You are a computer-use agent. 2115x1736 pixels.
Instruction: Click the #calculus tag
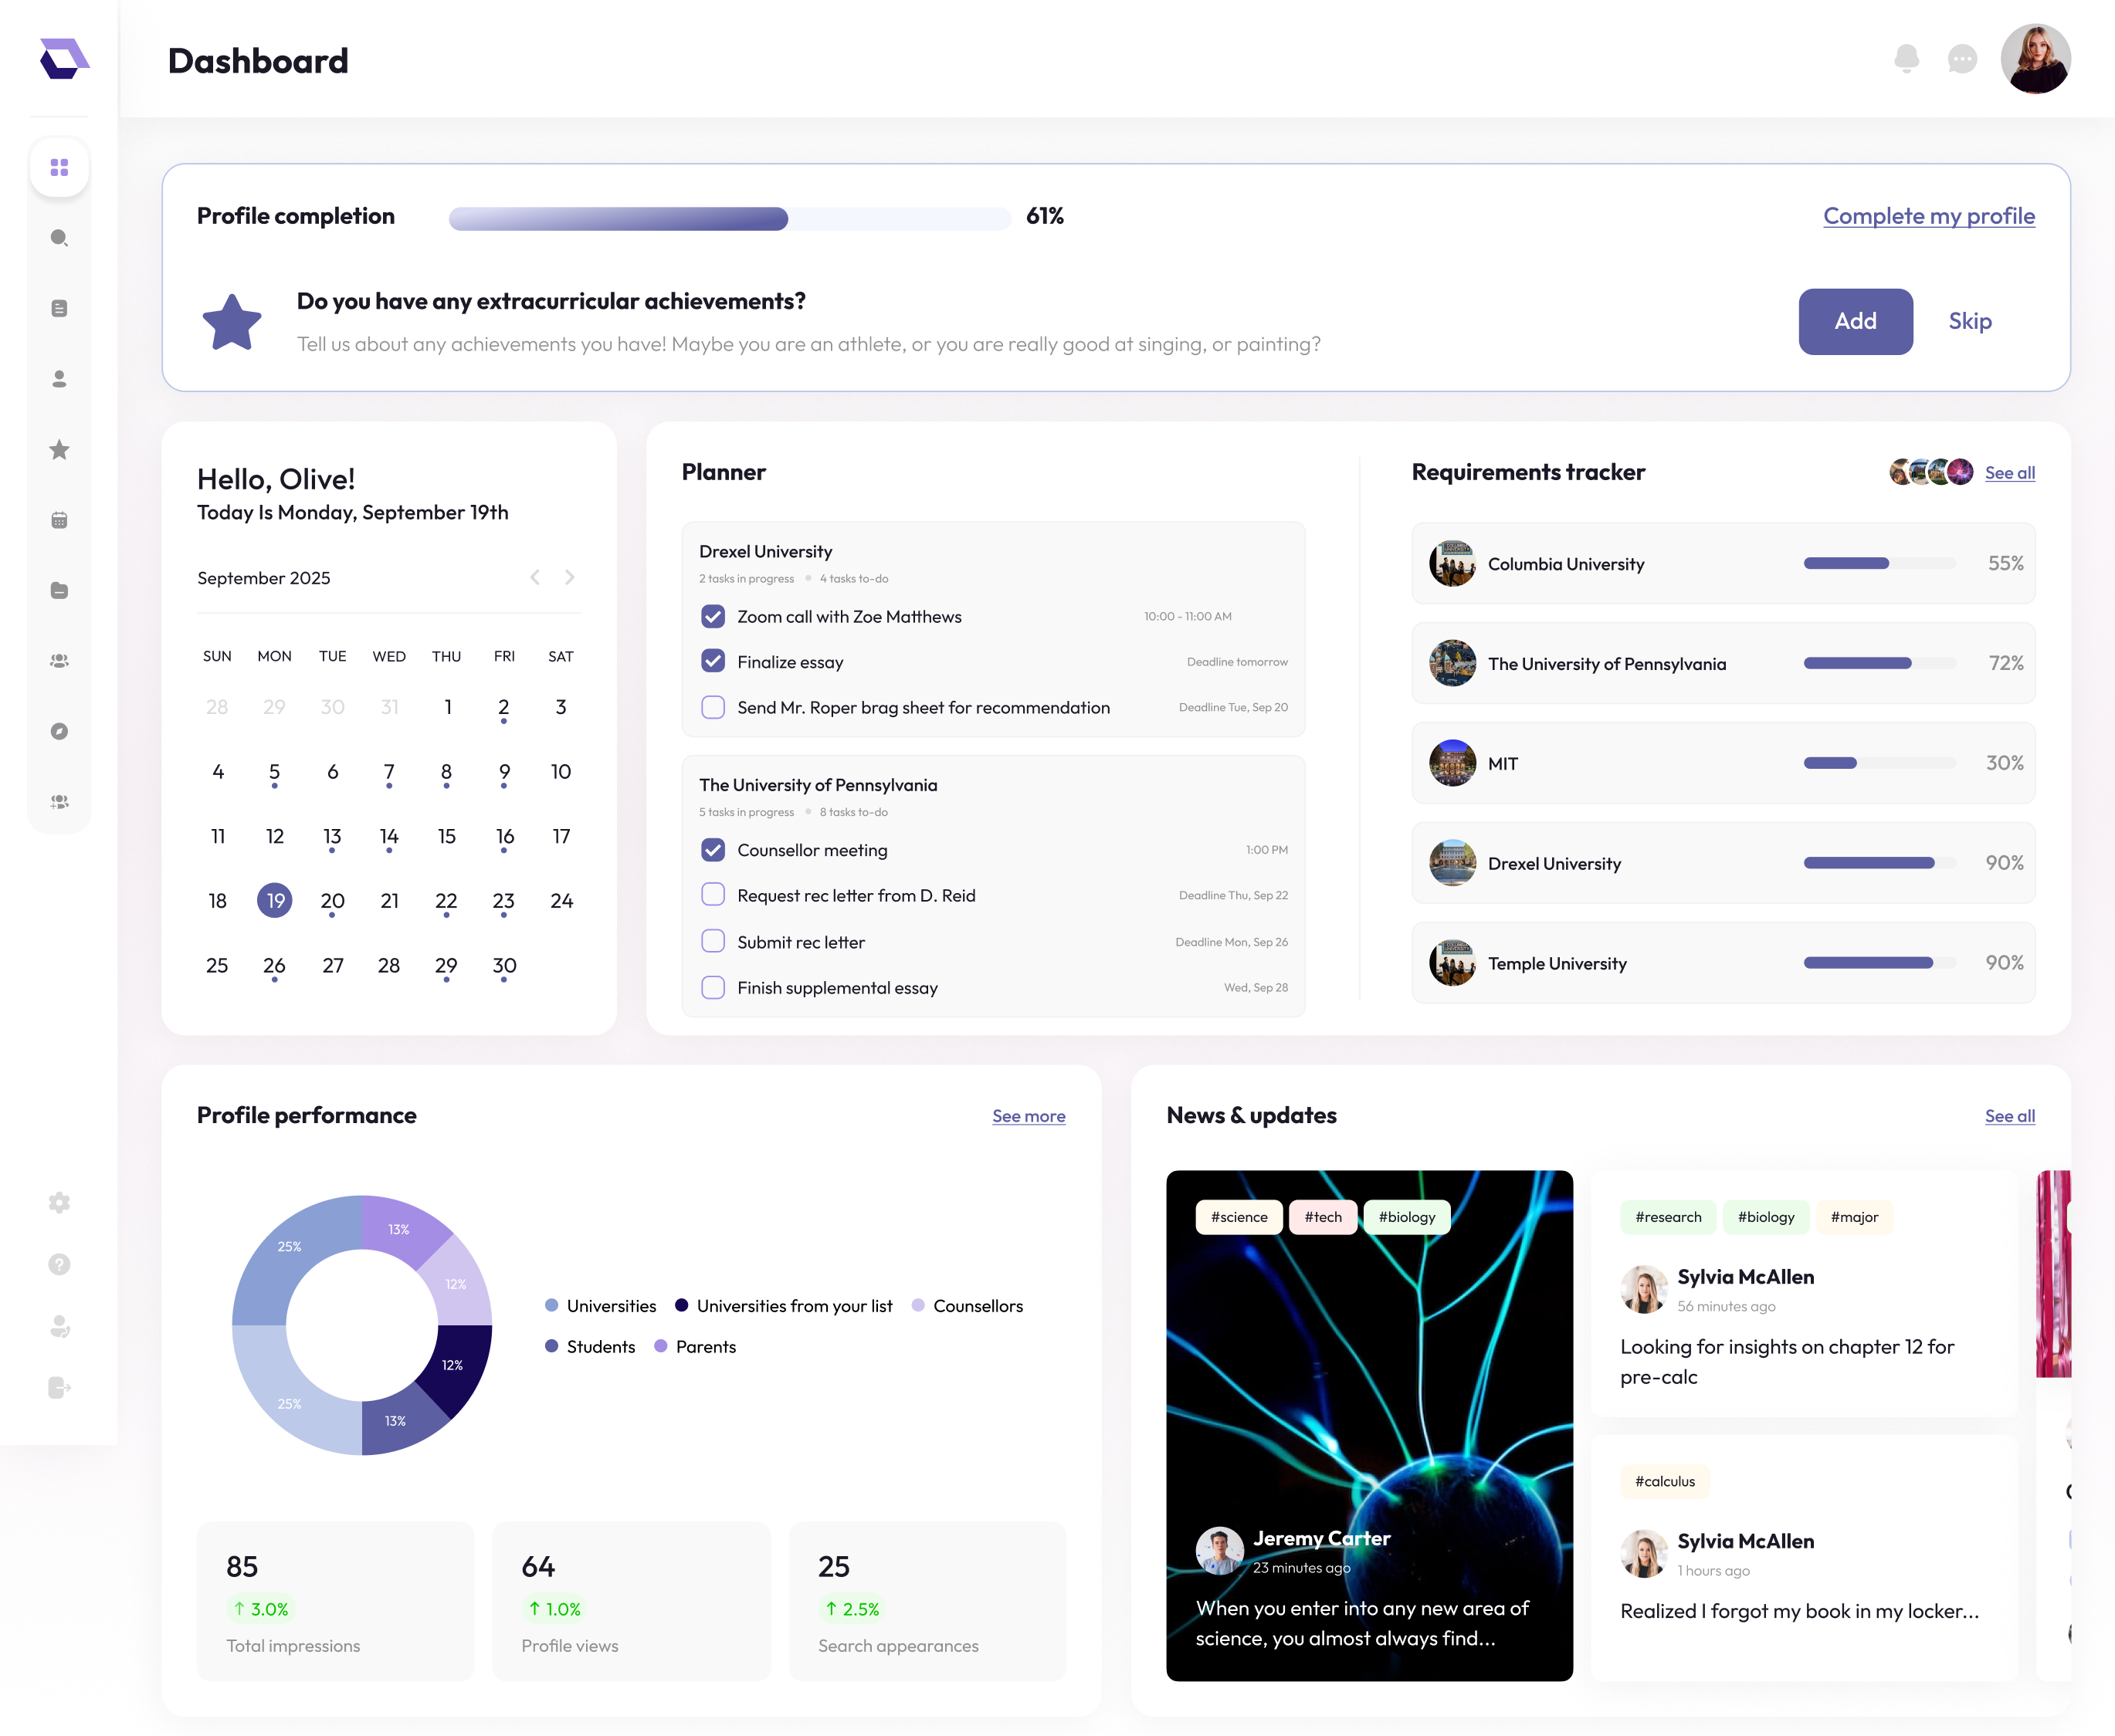pos(1665,1481)
